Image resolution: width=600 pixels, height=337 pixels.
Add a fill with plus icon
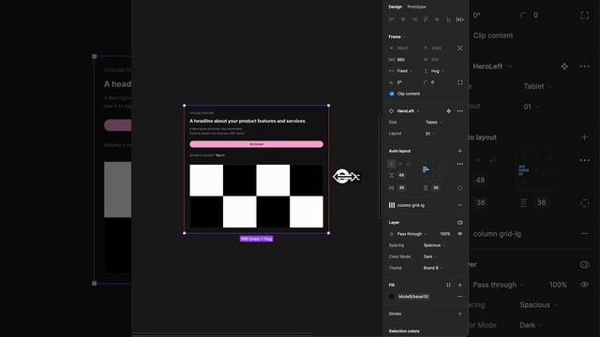460,285
